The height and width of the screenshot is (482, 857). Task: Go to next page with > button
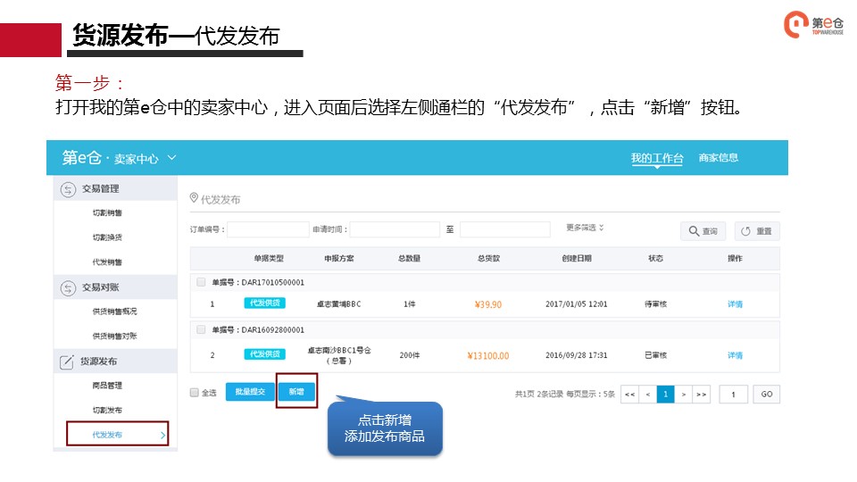[683, 394]
